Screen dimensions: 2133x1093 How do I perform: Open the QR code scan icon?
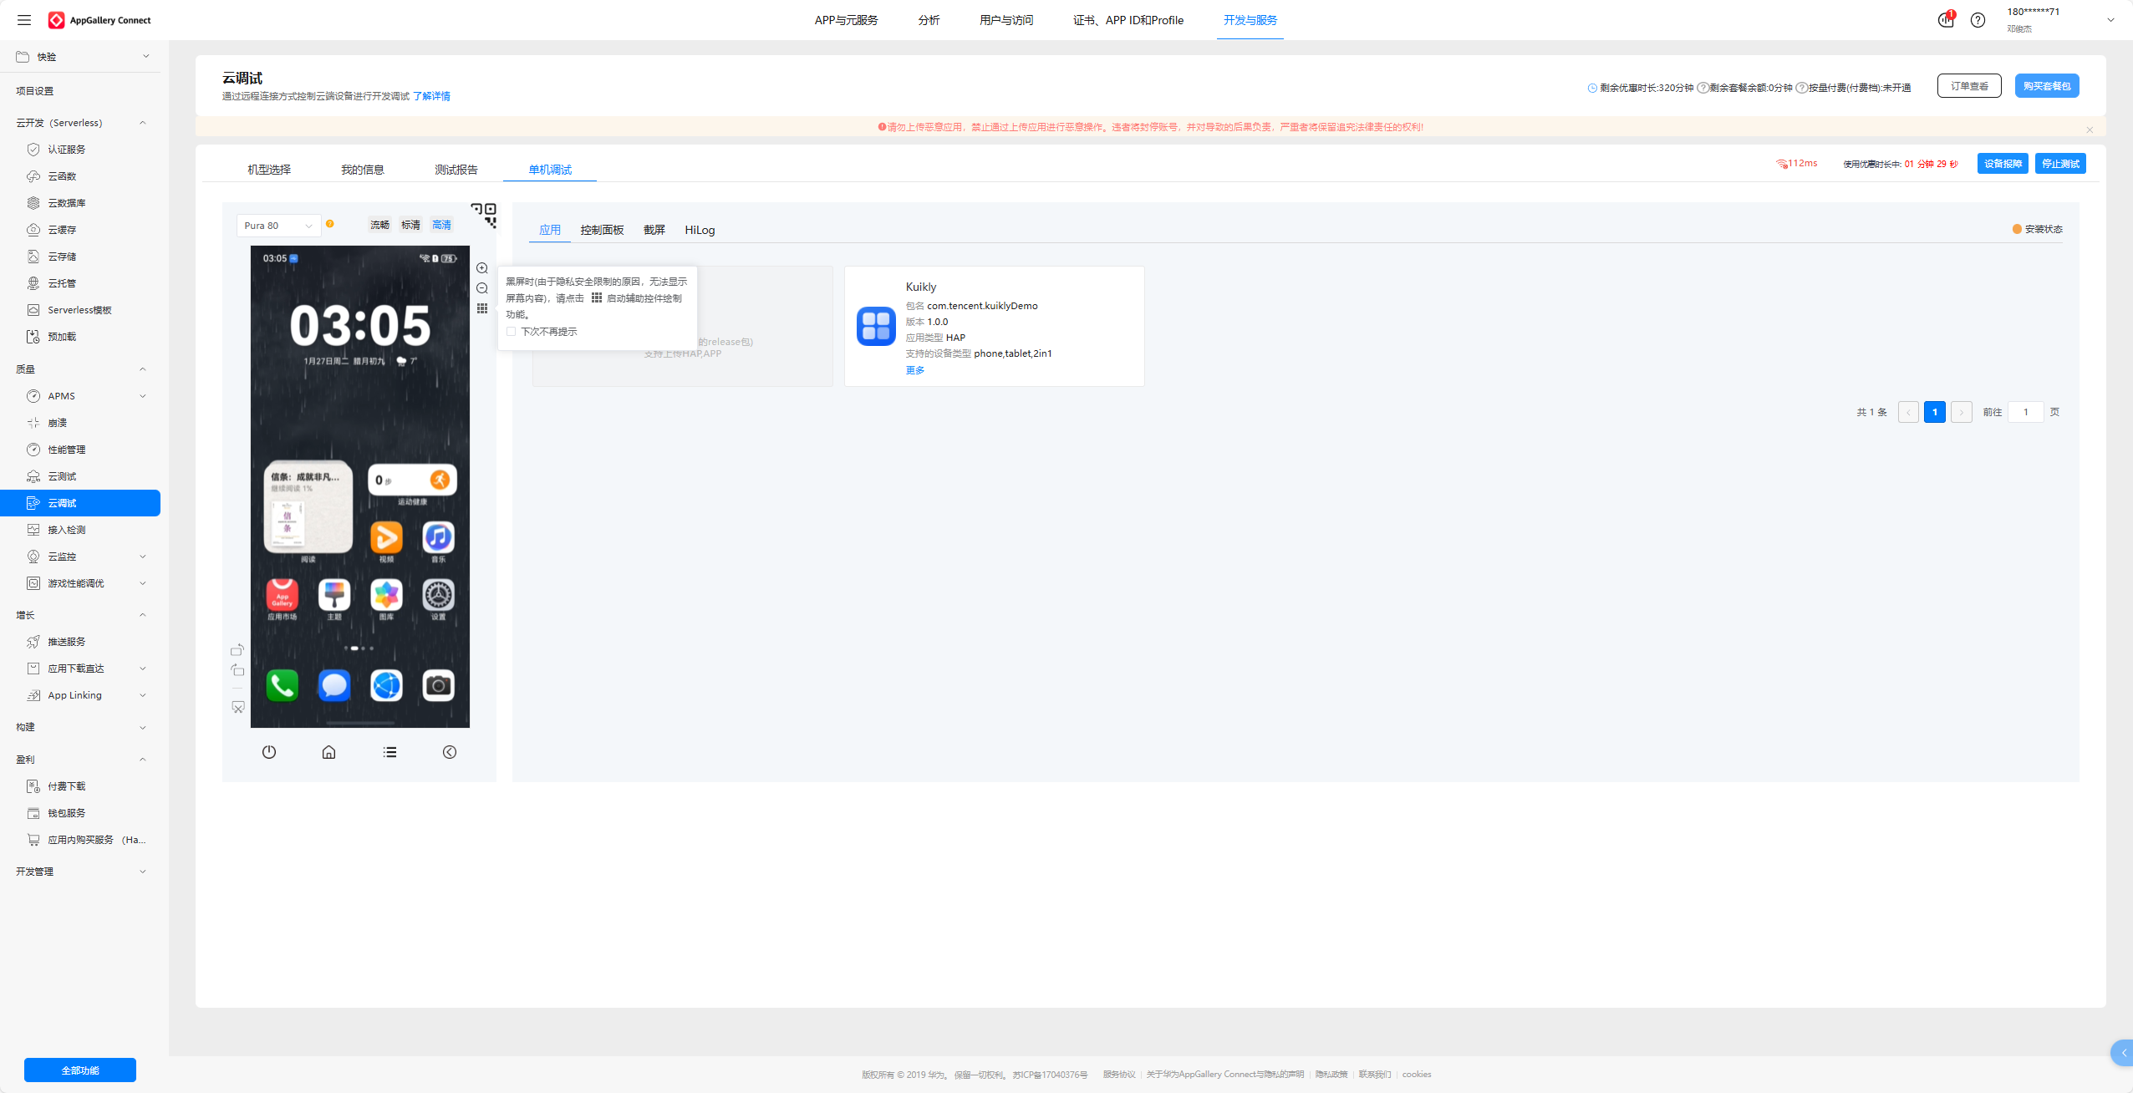(x=484, y=215)
